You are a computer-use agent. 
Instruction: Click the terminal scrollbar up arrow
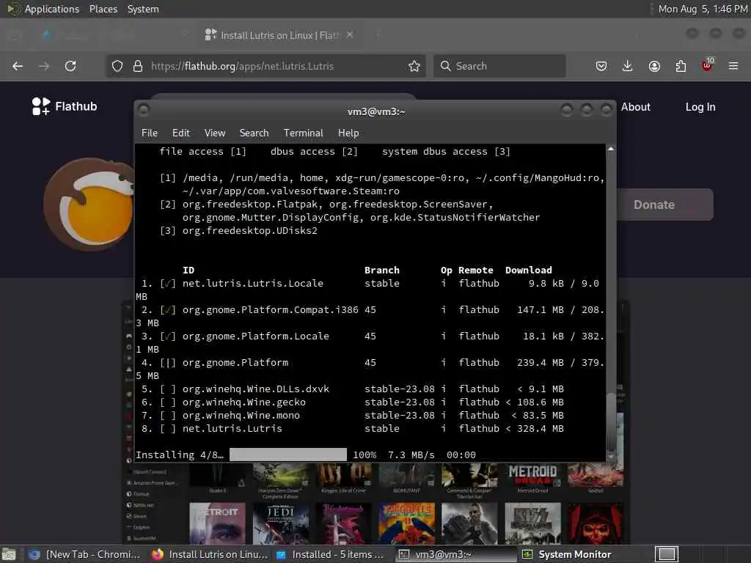click(611, 150)
